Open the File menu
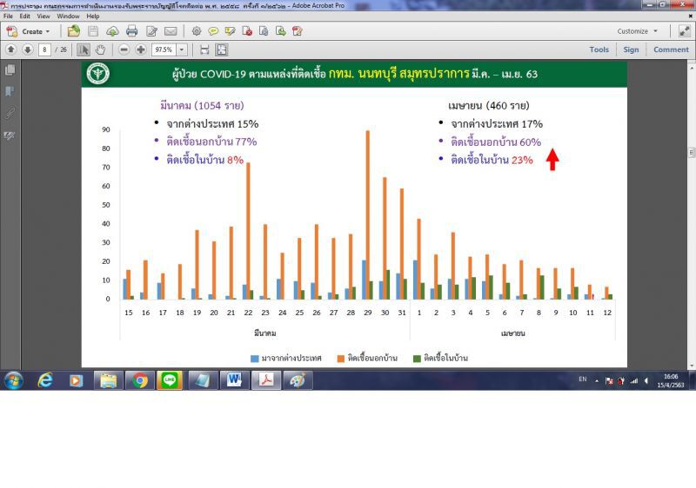Image resolution: width=696 pixels, height=488 pixels. pyautogui.click(x=8, y=16)
